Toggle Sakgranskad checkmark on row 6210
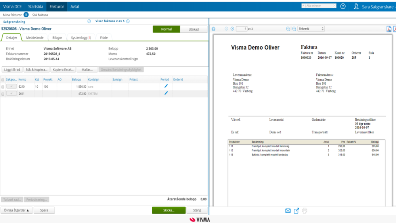The height and width of the screenshot is (223, 396). pyautogui.click(x=11, y=87)
